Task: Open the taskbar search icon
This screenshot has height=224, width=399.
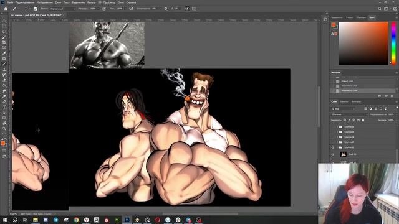Action: coord(15,220)
